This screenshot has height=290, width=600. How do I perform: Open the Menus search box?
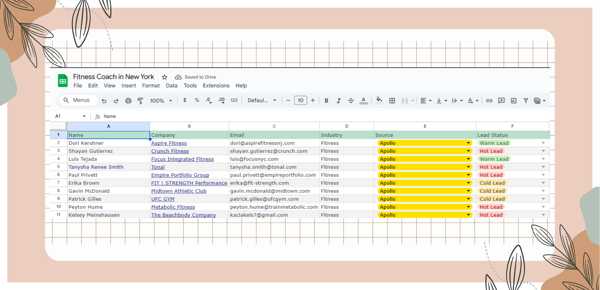click(x=78, y=100)
